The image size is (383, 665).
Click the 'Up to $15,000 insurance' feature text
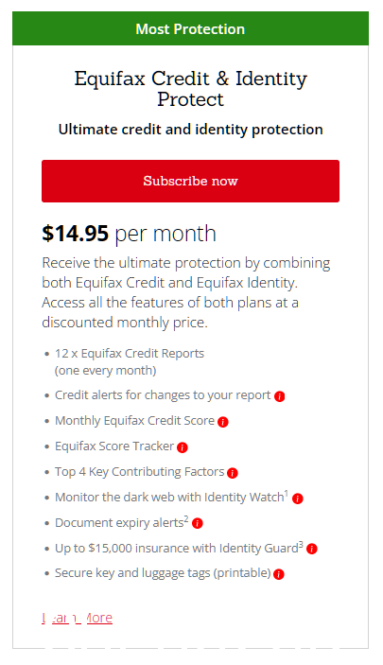pos(179,548)
